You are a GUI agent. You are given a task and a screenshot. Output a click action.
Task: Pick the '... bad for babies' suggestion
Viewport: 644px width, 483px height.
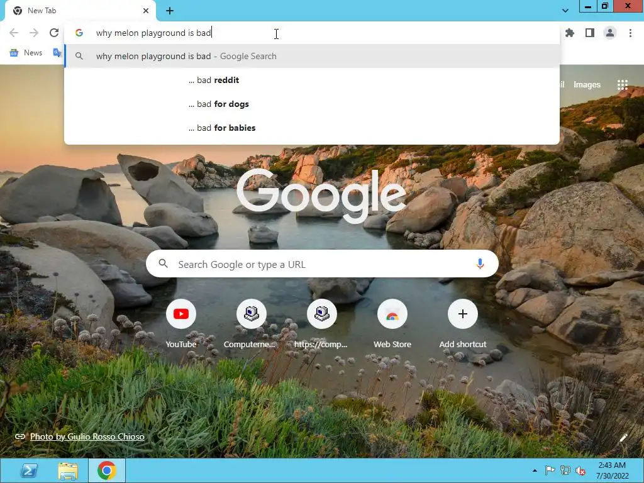point(312,128)
